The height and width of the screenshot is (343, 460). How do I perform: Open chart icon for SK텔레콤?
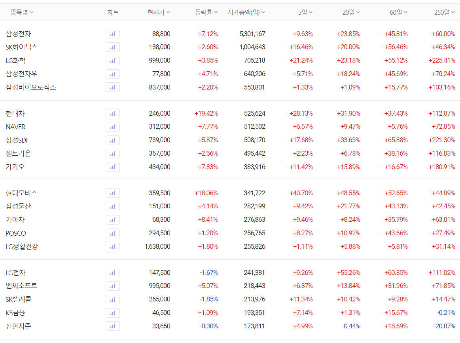[113, 299]
